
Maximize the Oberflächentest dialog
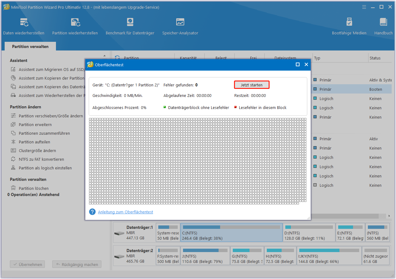298,64
